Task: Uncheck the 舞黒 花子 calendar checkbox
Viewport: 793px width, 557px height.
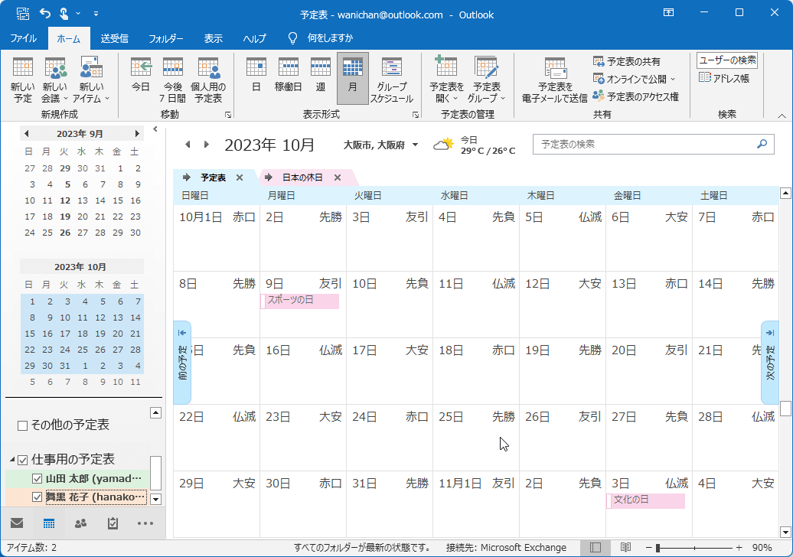Action: pyautogui.click(x=37, y=497)
